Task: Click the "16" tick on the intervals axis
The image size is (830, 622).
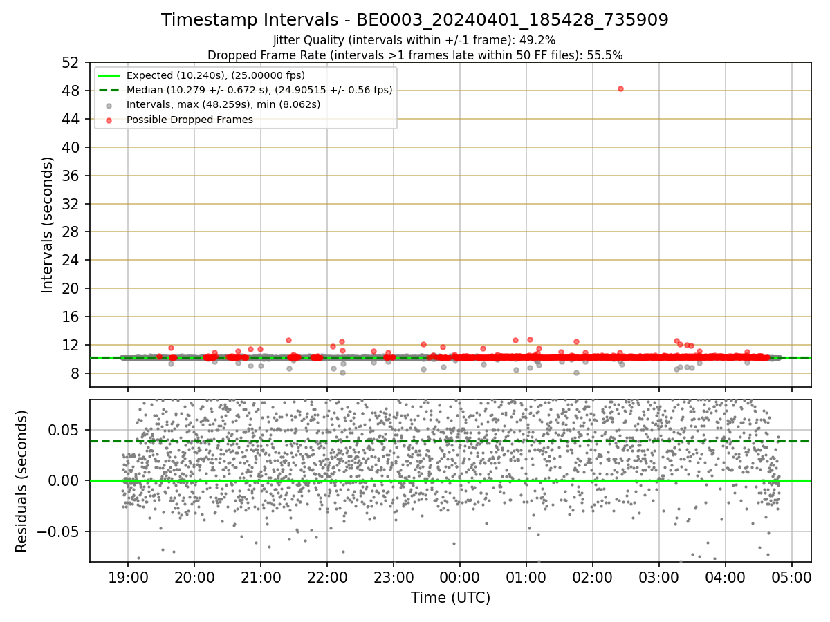Action: [73, 317]
